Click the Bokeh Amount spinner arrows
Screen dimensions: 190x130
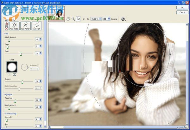[41, 39]
